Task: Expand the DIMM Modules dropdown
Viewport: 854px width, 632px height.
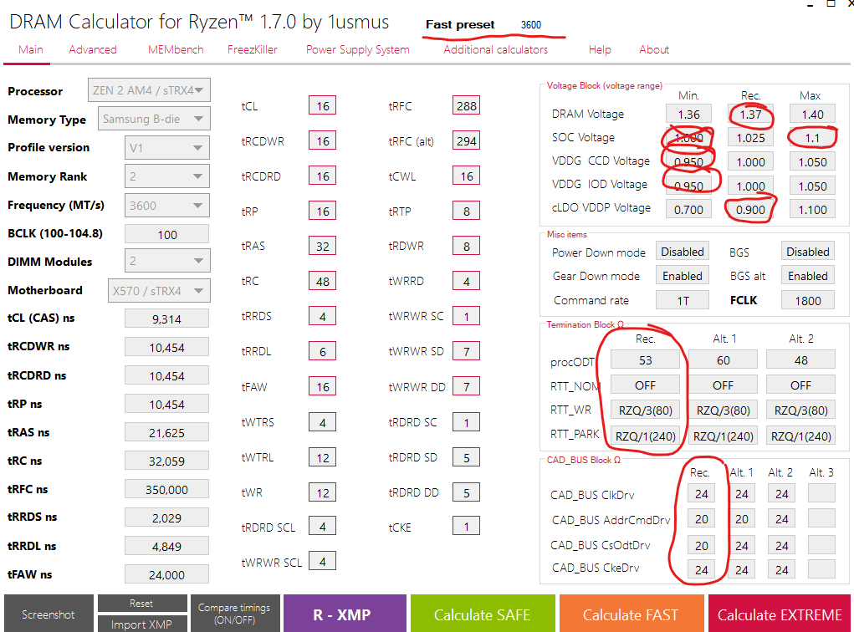Action: 166,261
